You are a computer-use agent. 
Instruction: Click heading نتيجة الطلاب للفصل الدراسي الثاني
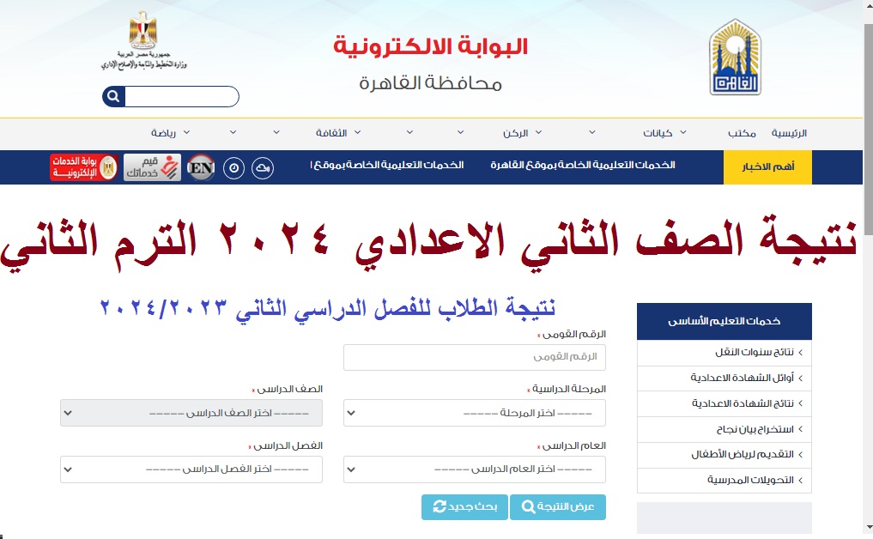(327, 308)
